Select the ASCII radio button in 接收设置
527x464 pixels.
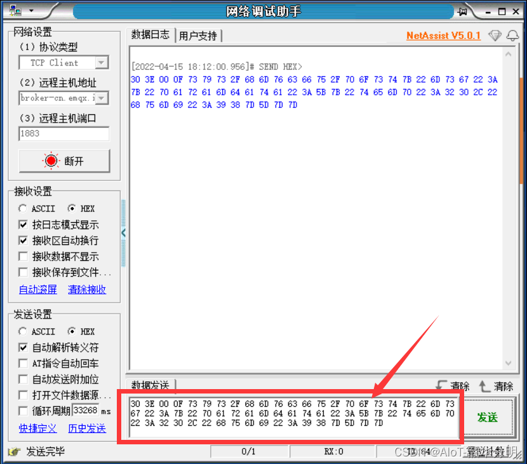coord(23,208)
